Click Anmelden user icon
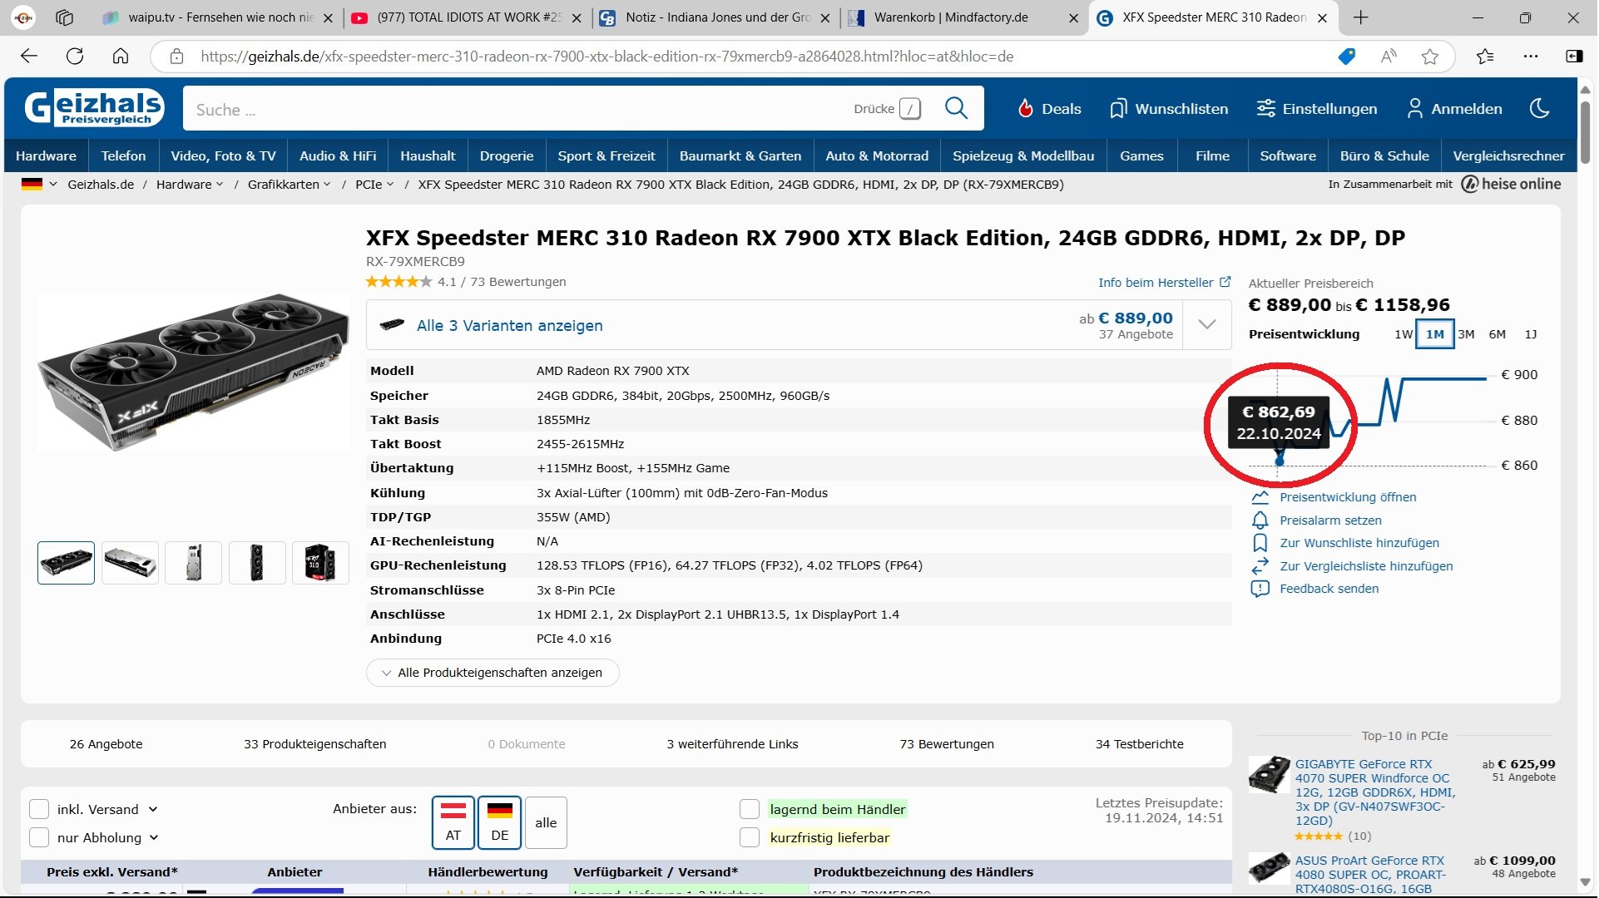Image resolution: width=1599 pixels, height=898 pixels. 1414,109
